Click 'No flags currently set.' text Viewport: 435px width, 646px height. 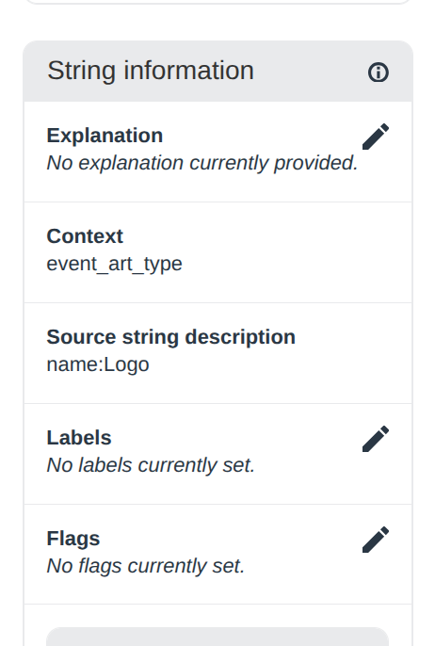(146, 566)
